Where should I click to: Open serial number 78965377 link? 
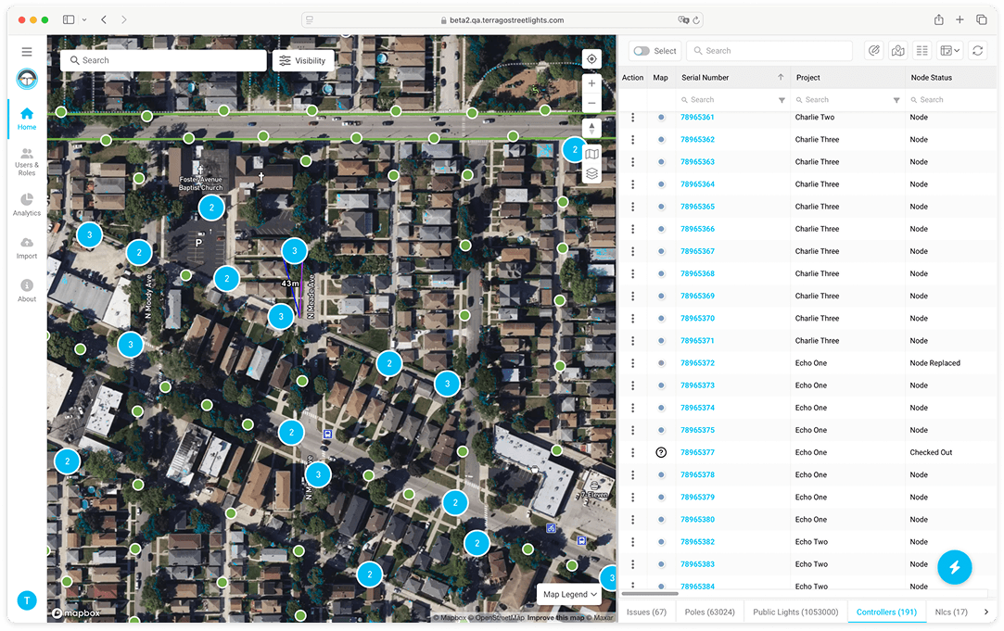pyautogui.click(x=697, y=452)
